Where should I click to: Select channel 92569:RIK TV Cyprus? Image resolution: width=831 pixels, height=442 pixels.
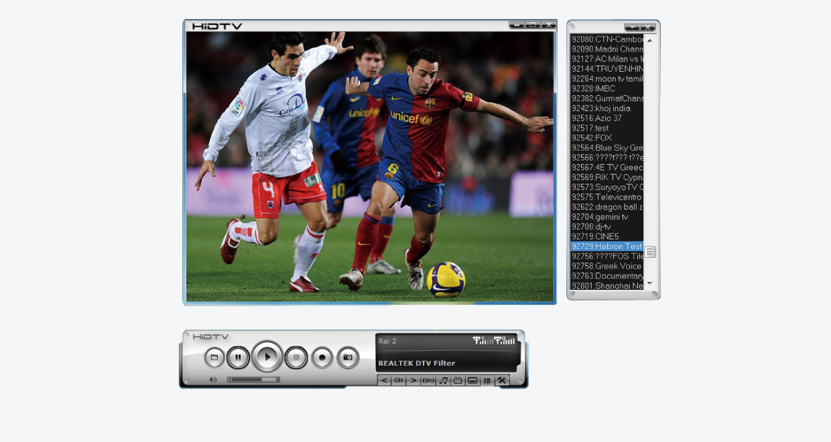607,177
